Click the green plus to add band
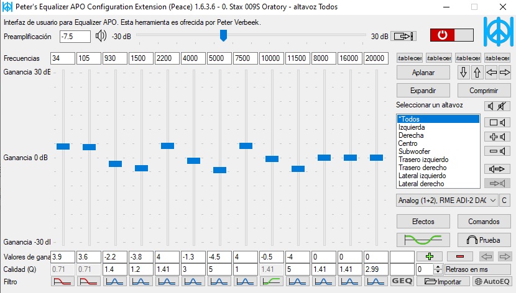Screen dimensions: 516x293 click(430, 256)
